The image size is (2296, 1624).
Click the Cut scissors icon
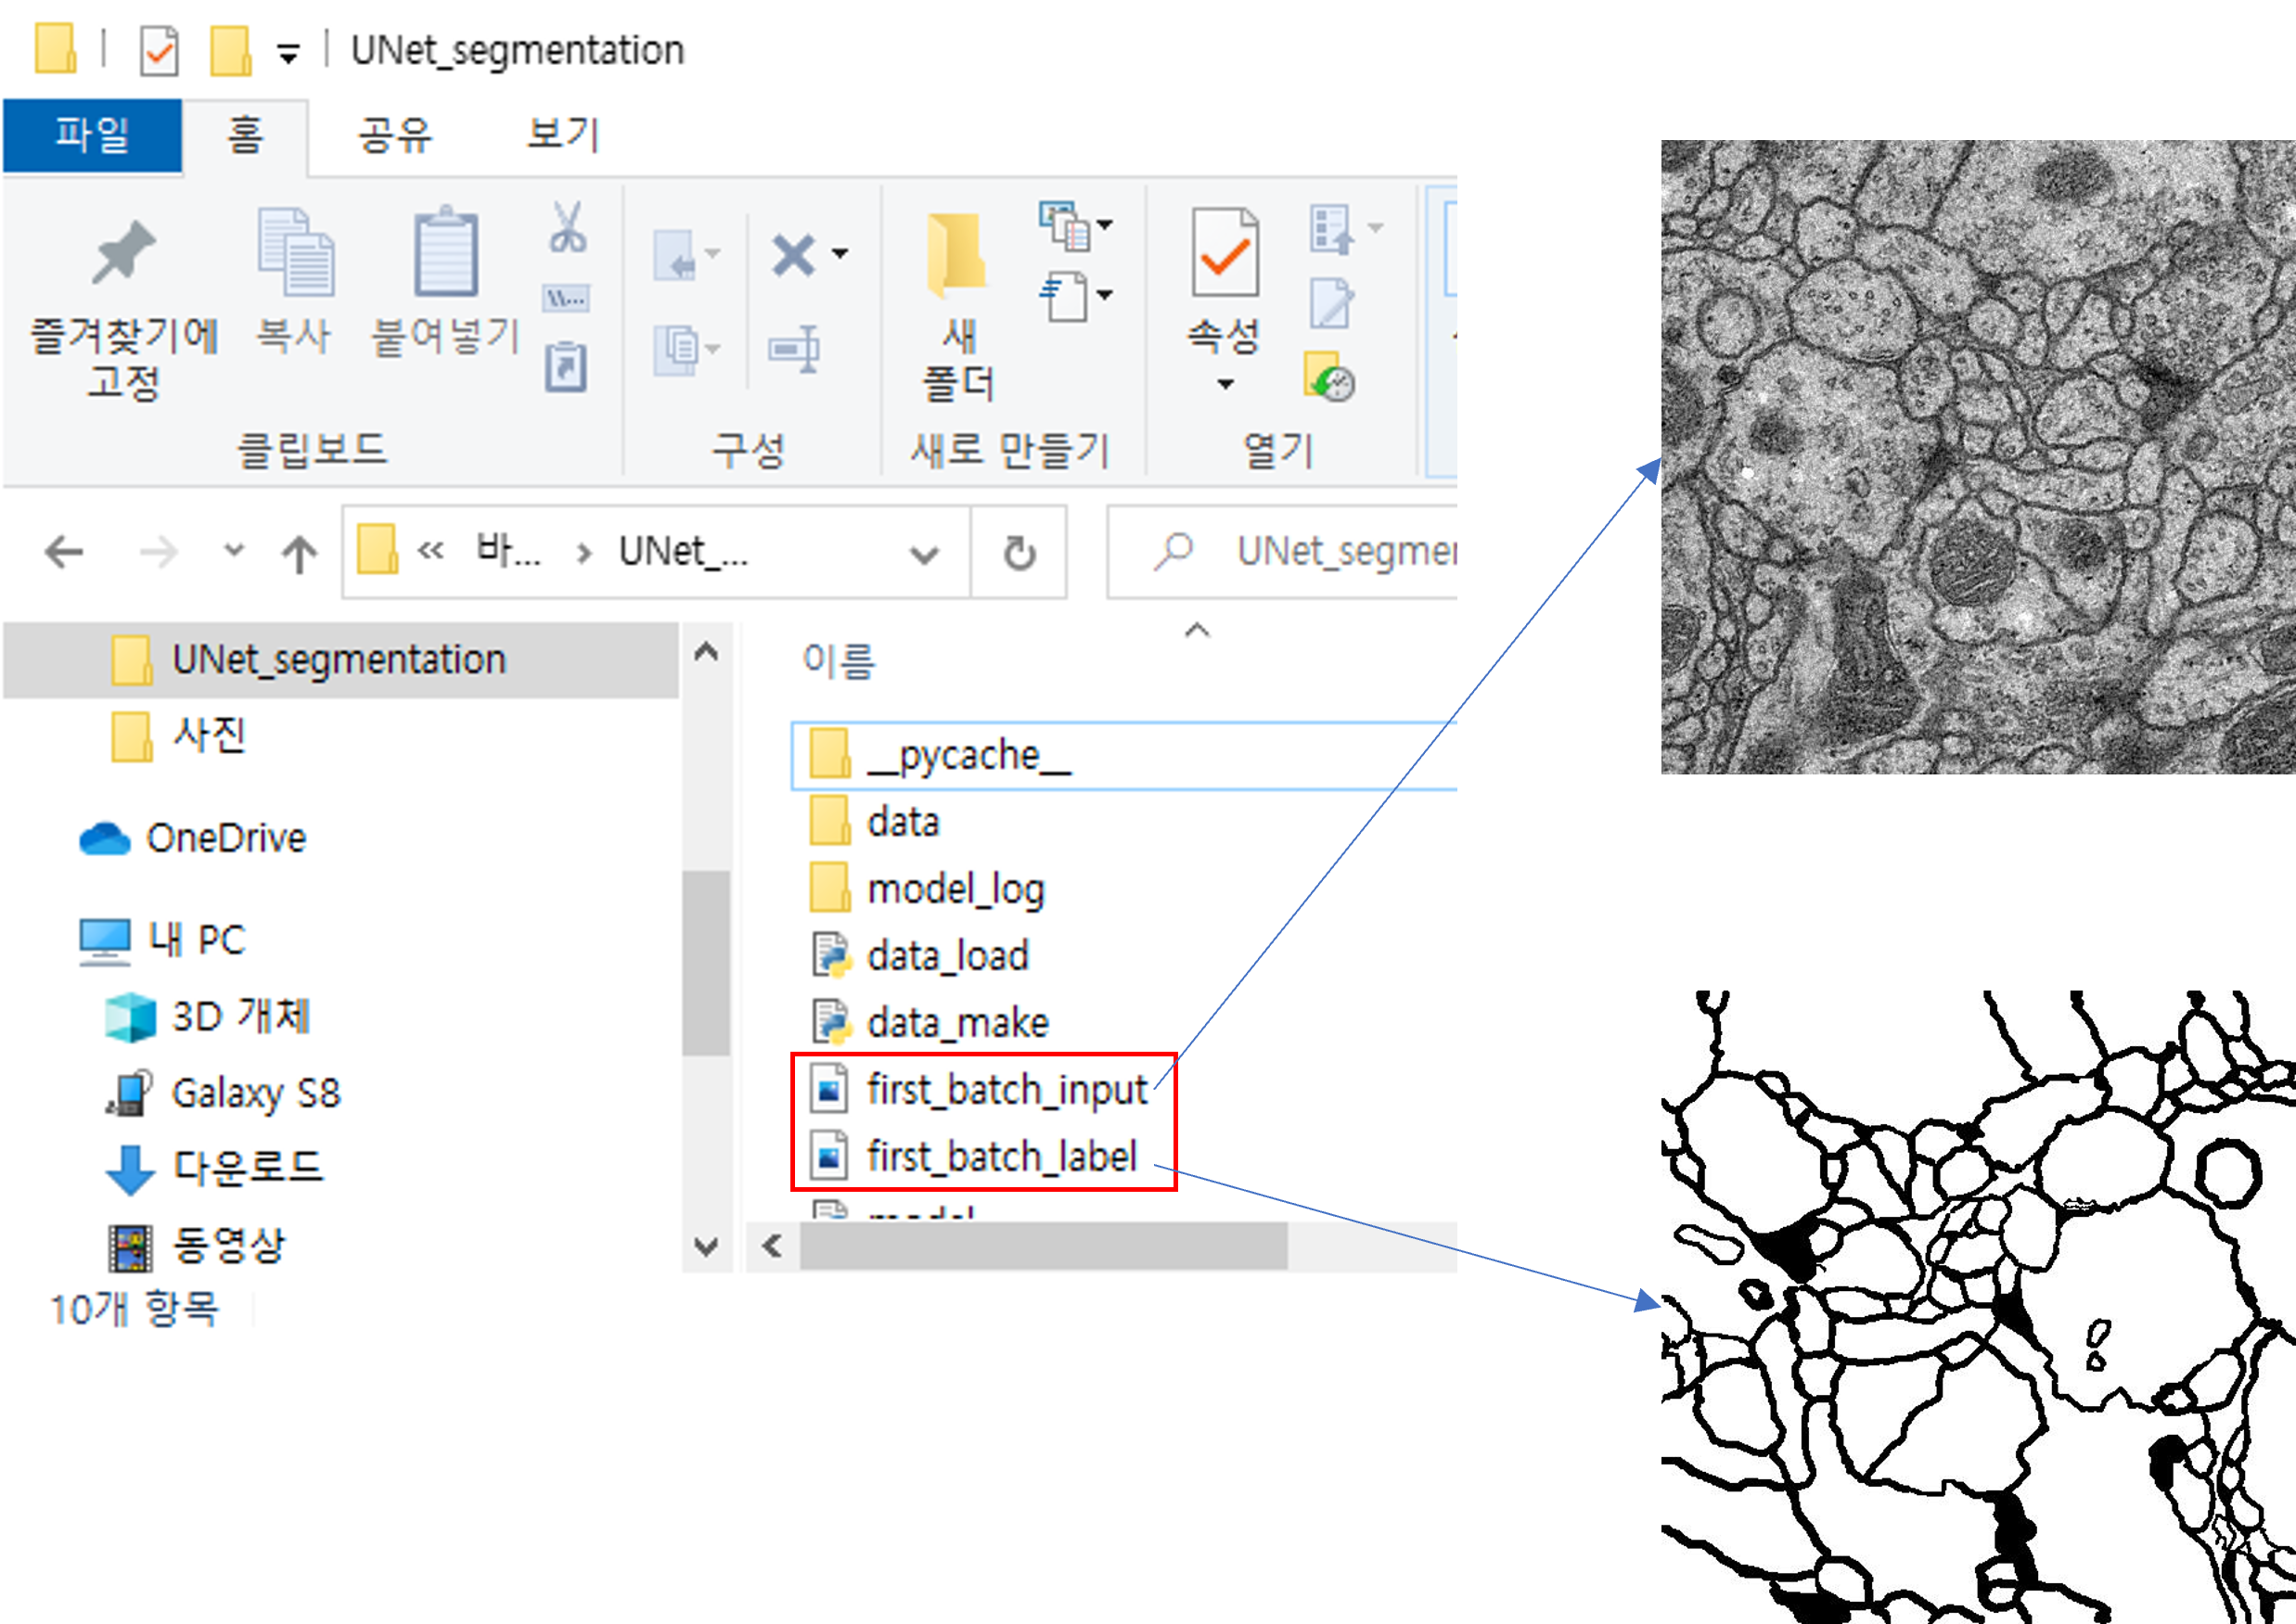[567, 227]
